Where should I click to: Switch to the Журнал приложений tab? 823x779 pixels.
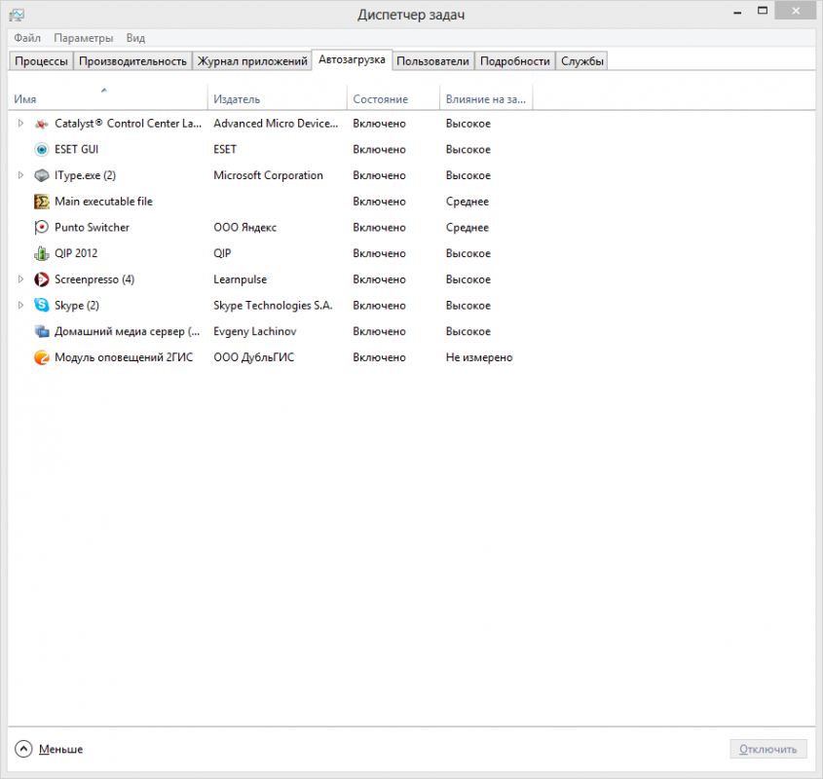[x=252, y=61]
